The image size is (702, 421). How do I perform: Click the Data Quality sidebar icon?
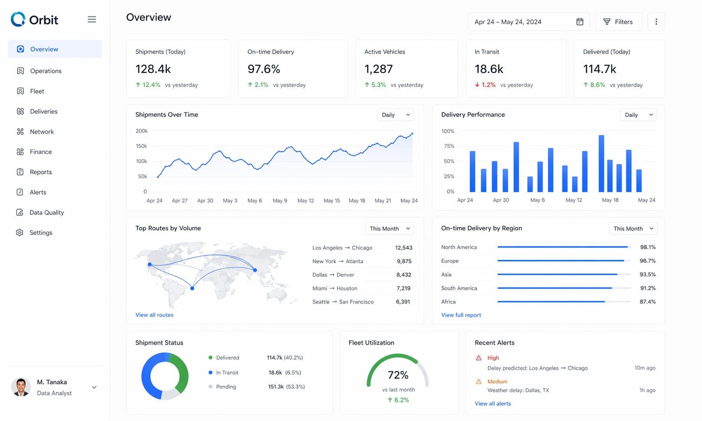[20, 212]
